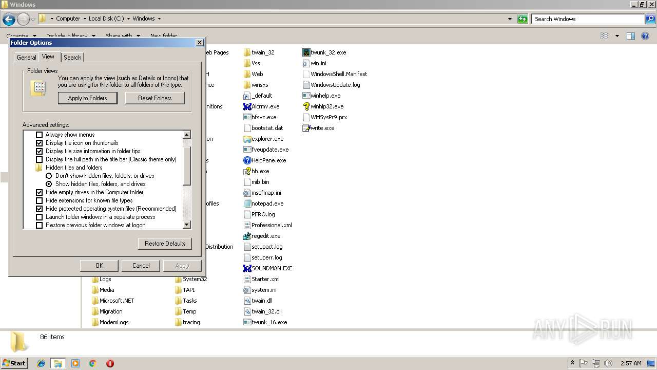Expand the Windows breadcrumb dropdown arrow
Image resolution: width=657 pixels, height=370 pixels.
pyautogui.click(x=159, y=19)
